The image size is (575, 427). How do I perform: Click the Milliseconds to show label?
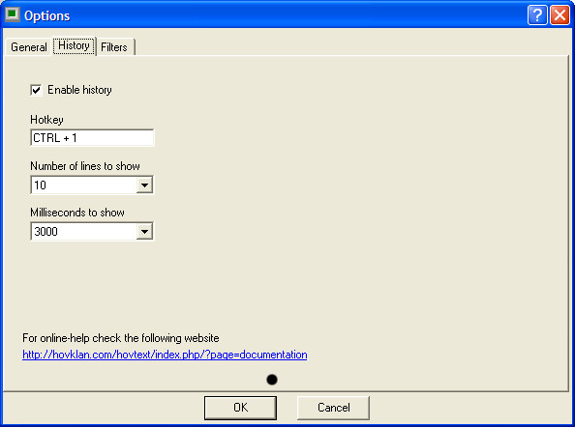tap(77, 213)
